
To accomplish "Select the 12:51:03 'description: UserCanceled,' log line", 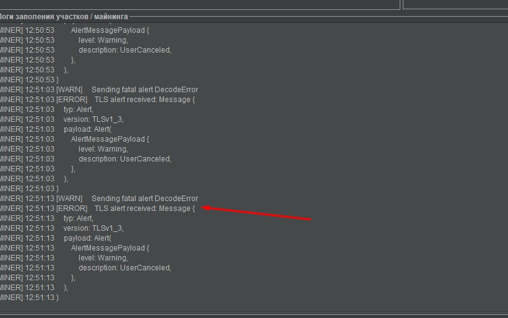I will pyautogui.click(x=86, y=159).
